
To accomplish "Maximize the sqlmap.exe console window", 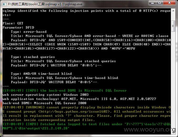I will [160, 3].
